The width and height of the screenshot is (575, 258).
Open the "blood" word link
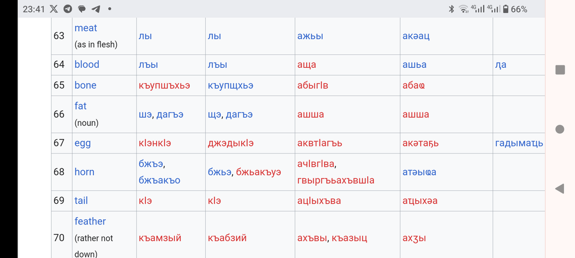coord(87,64)
